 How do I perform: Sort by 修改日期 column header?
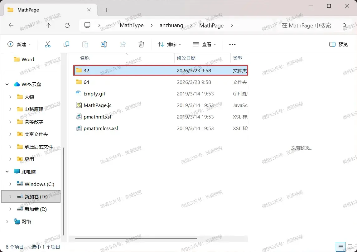pos(186,58)
